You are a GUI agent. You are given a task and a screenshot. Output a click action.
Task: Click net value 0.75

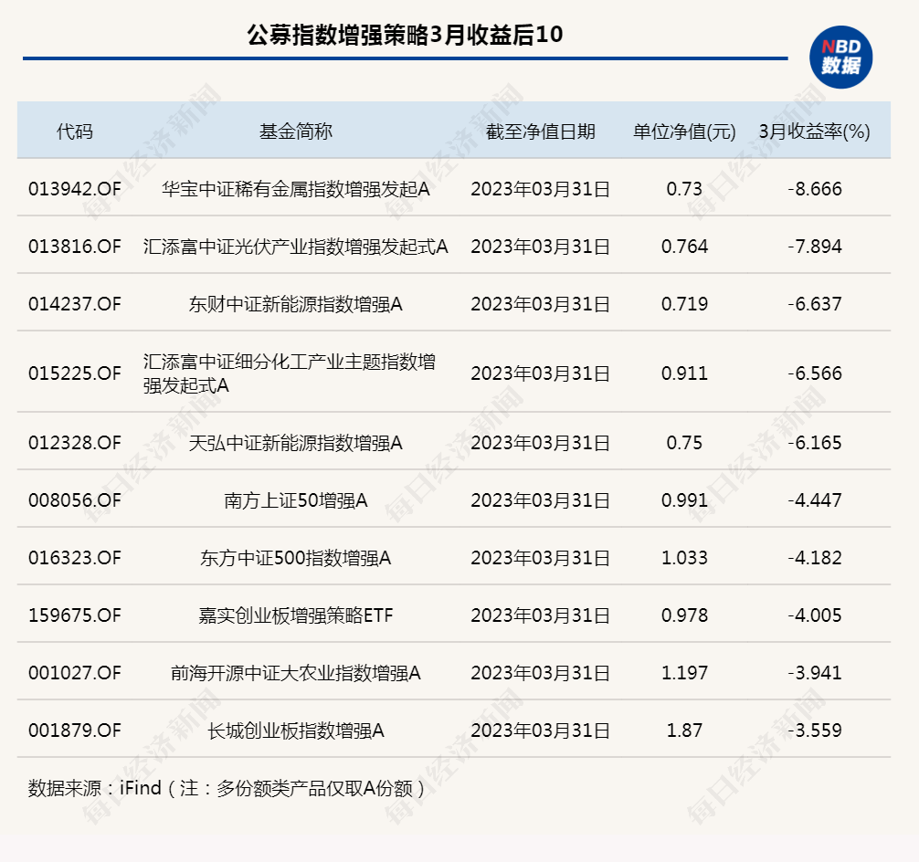(x=684, y=443)
